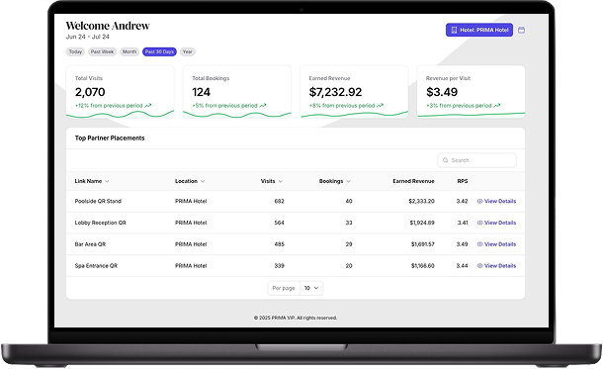
Task: Select the Past Week time filter
Action: [x=102, y=51]
